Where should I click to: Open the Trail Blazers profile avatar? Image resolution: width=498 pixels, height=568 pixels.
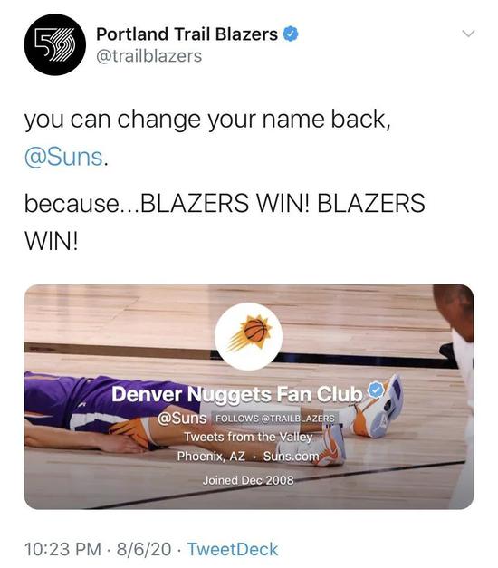point(55,44)
